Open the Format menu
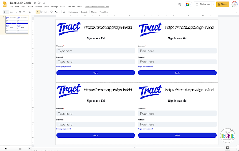This screenshot has width=239, height=151. click(38, 7)
